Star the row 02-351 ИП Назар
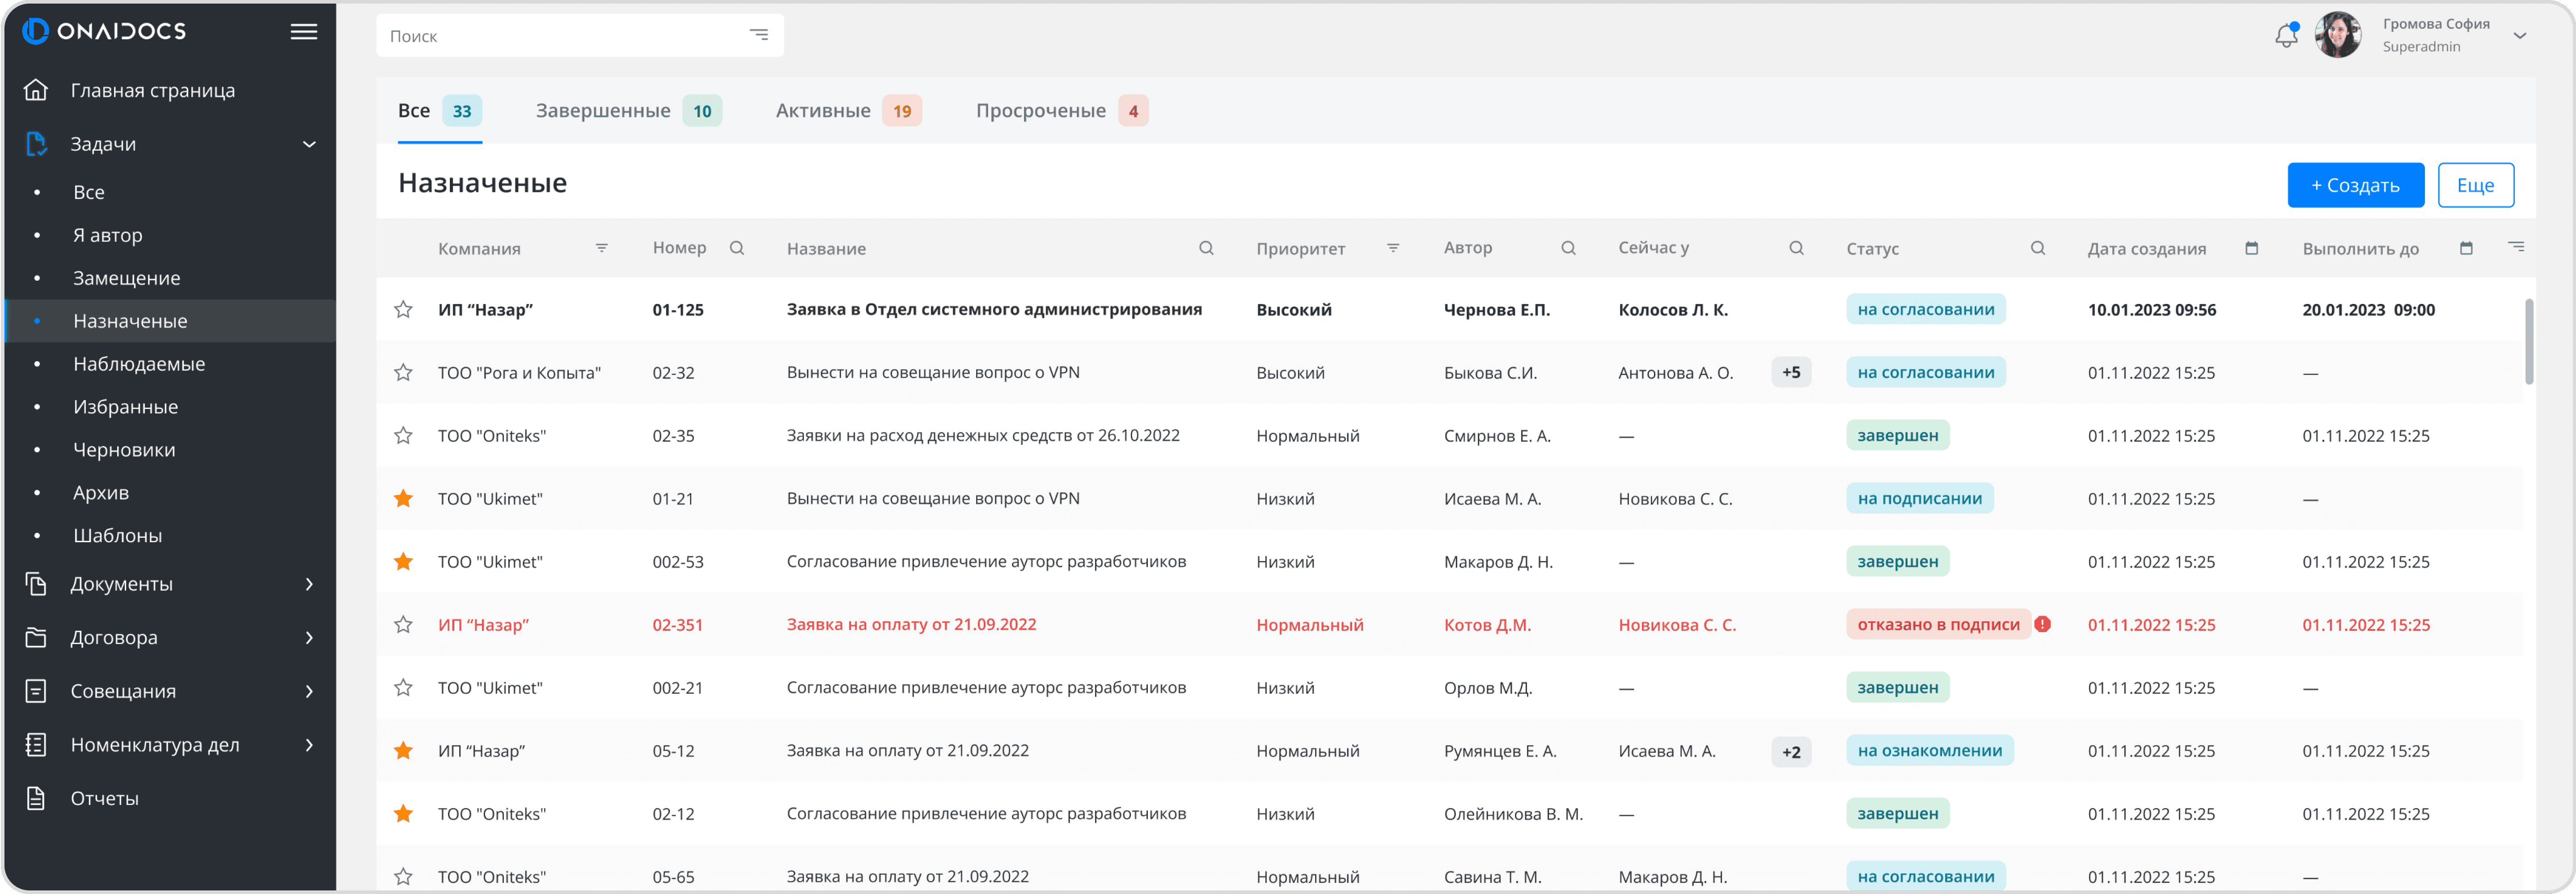2576x894 pixels. tap(403, 624)
